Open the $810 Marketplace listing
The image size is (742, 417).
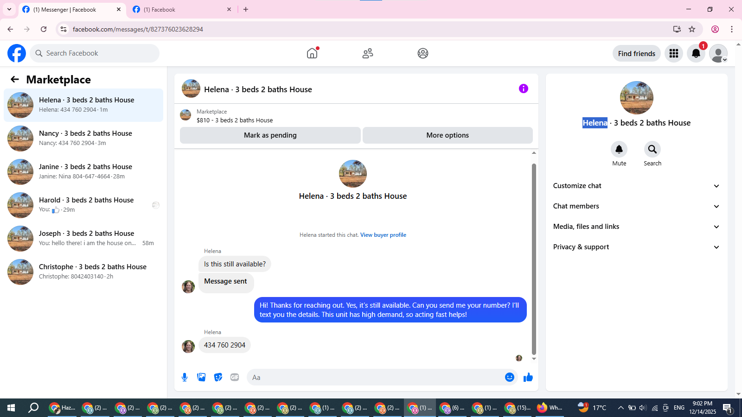click(x=235, y=120)
